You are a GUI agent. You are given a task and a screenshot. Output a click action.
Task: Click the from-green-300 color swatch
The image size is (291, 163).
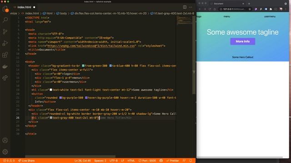point(83,66)
